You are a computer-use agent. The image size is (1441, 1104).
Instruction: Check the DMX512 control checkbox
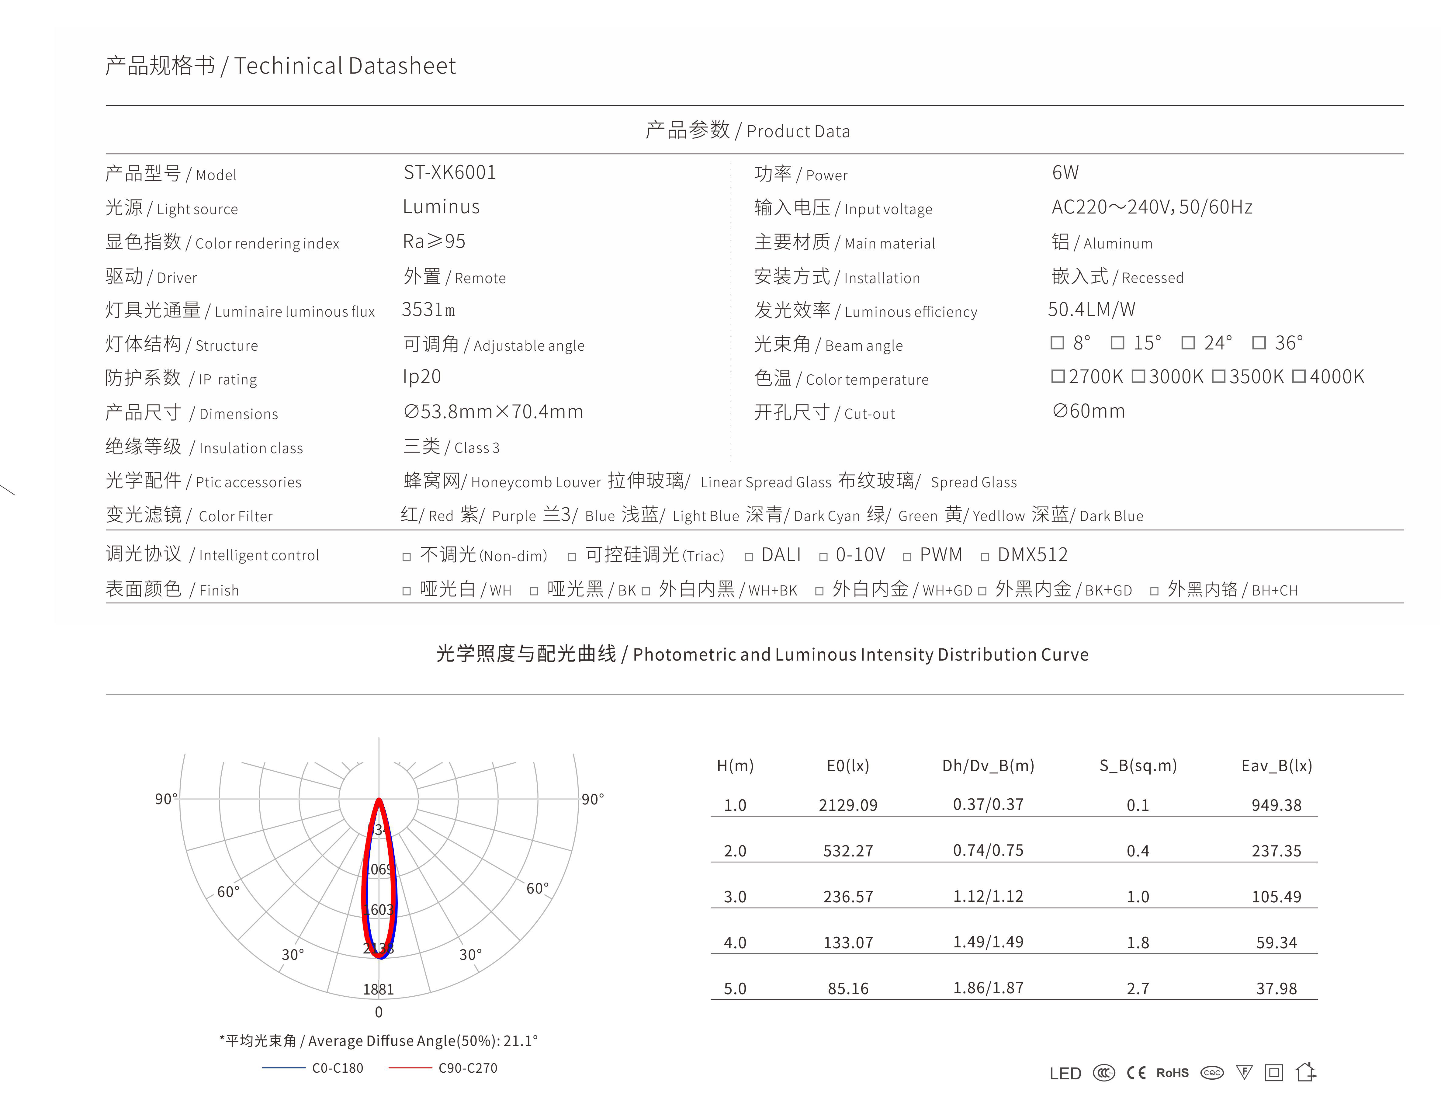click(x=985, y=557)
